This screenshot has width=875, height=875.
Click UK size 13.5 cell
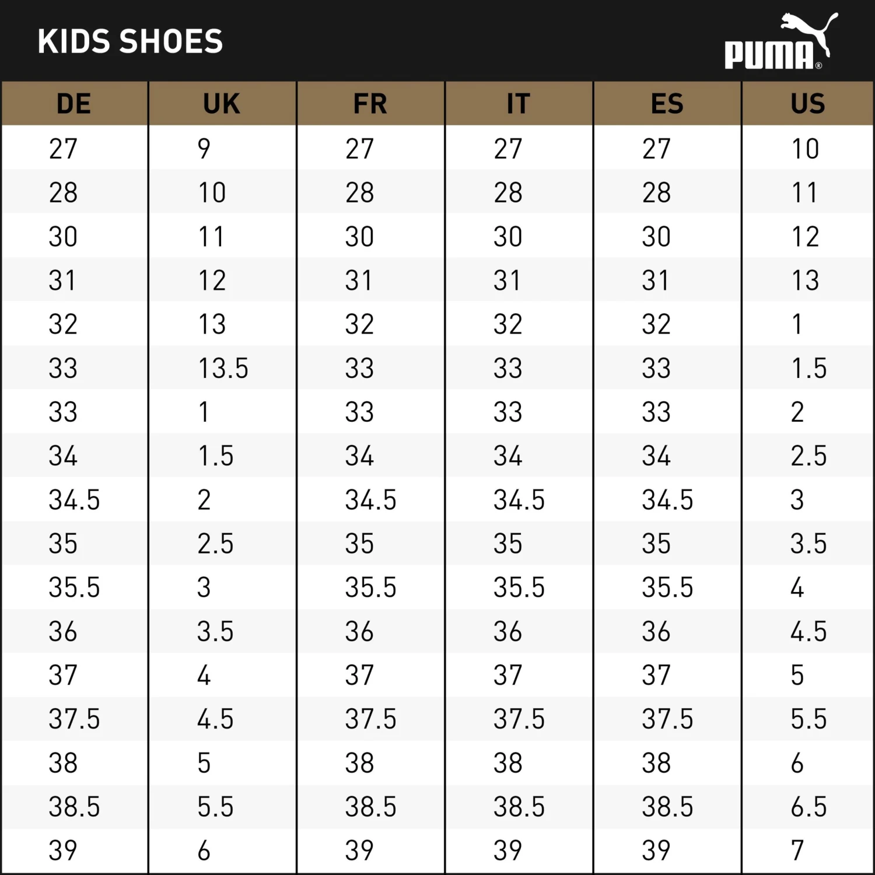click(x=223, y=368)
